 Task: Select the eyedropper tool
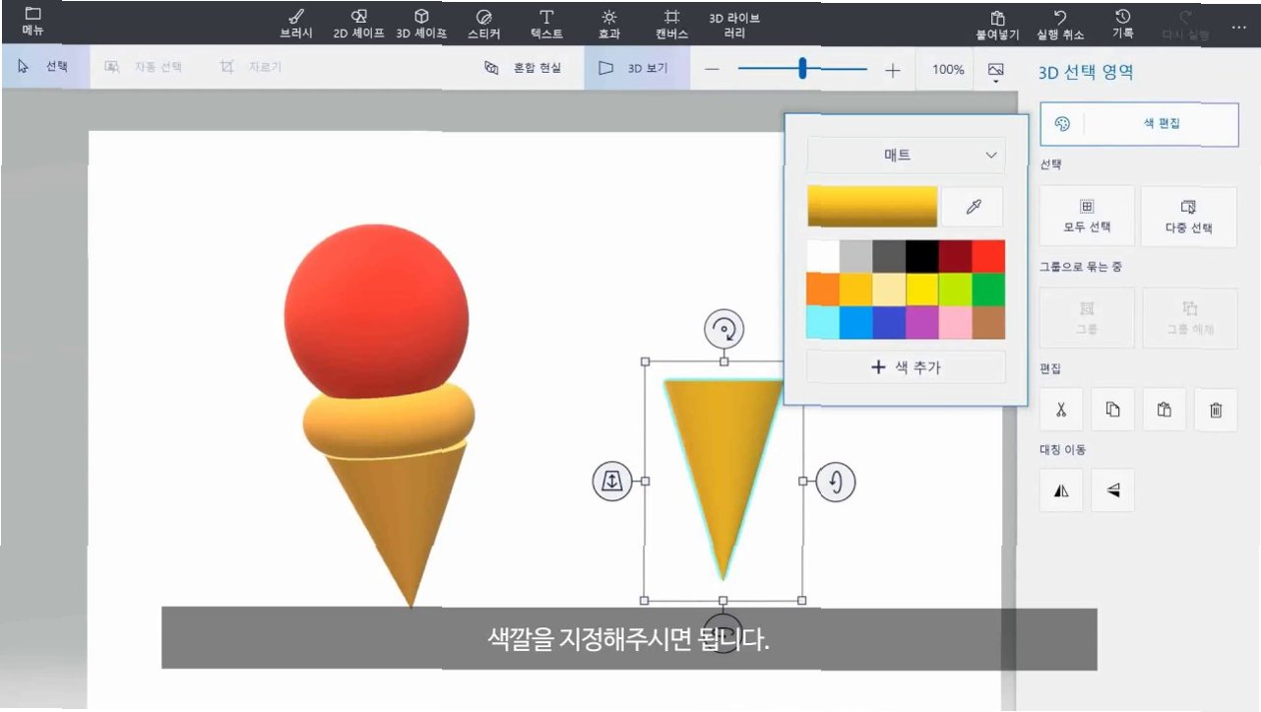tap(974, 207)
